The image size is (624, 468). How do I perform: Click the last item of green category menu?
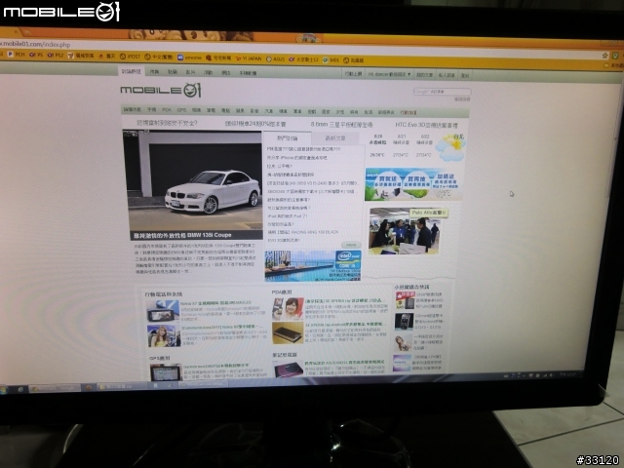pyautogui.click(x=409, y=113)
